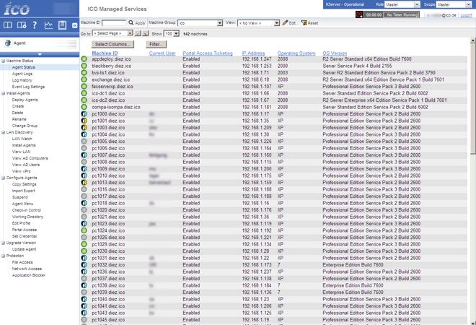The image size is (476, 325).
Task: Sort by Operating System column header
Action: 296,53
